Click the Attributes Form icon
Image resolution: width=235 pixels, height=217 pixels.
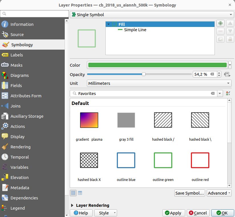pyautogui.click(x=5, y=96)
